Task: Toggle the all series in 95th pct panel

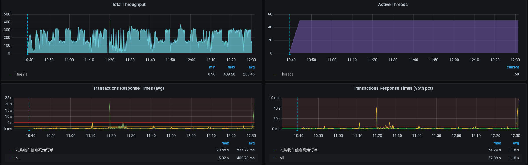Action: pos(282,158)
